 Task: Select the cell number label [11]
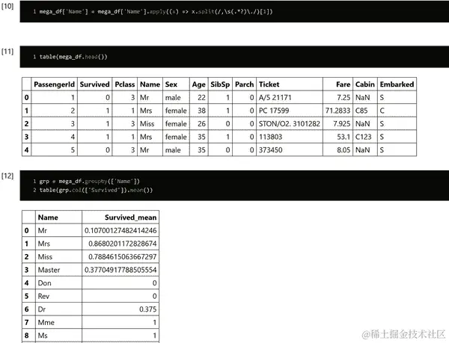7,52
